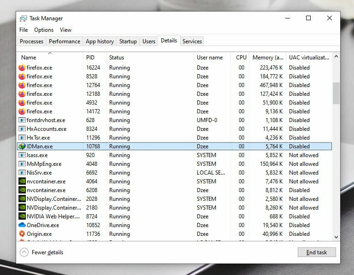Select the MsMpEng.exe process name
The height and width of the screenshot is (275, 354).
click(x=44, y=164)
